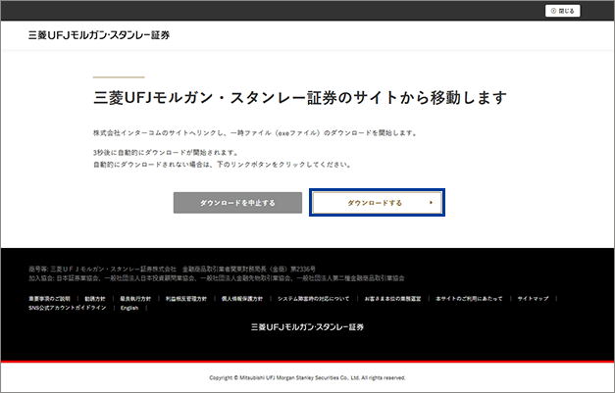Open システム障害時の対応について link
The image size is (615, 393).
coord(313,299)
